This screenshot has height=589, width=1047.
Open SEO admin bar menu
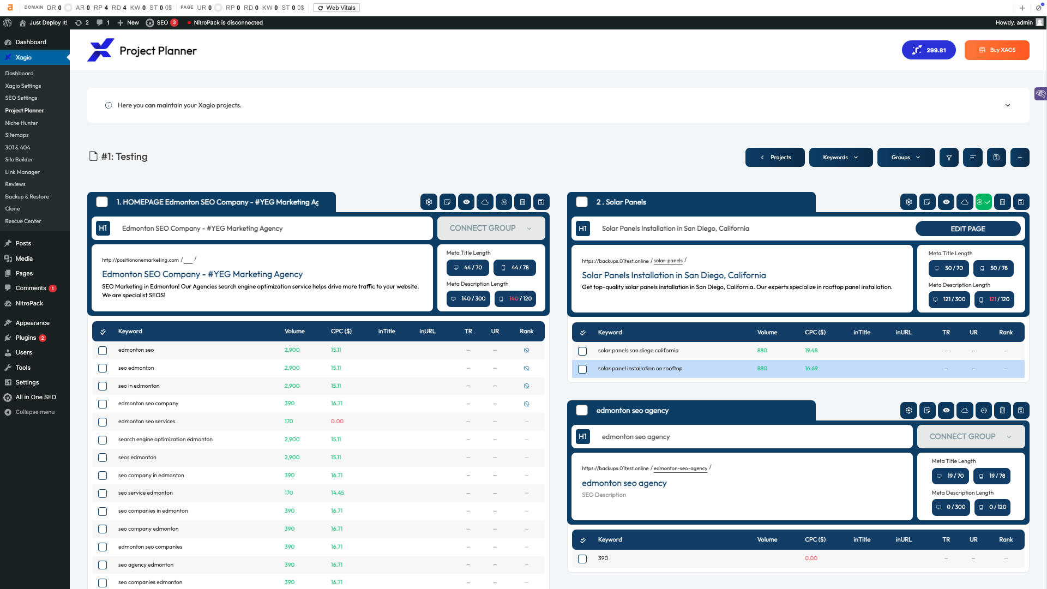click(x=162, y=22)
